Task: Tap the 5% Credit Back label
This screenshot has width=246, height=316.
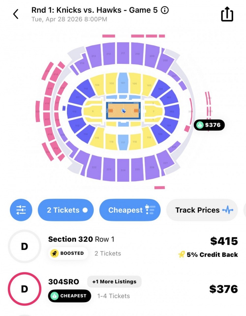Action: pyautogui.click(x=212, y=255)
